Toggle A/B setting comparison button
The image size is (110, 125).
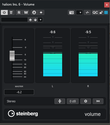coord(34,12)
